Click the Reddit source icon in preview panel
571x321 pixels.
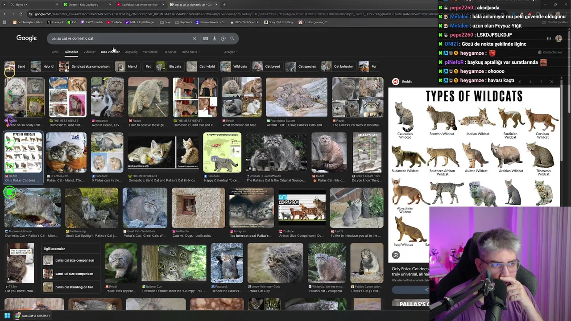point(395,82)
